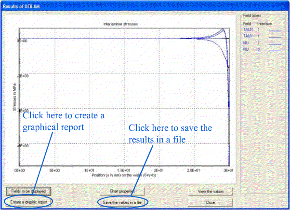
Task: Create a graphic report
Action: point(28,201)
